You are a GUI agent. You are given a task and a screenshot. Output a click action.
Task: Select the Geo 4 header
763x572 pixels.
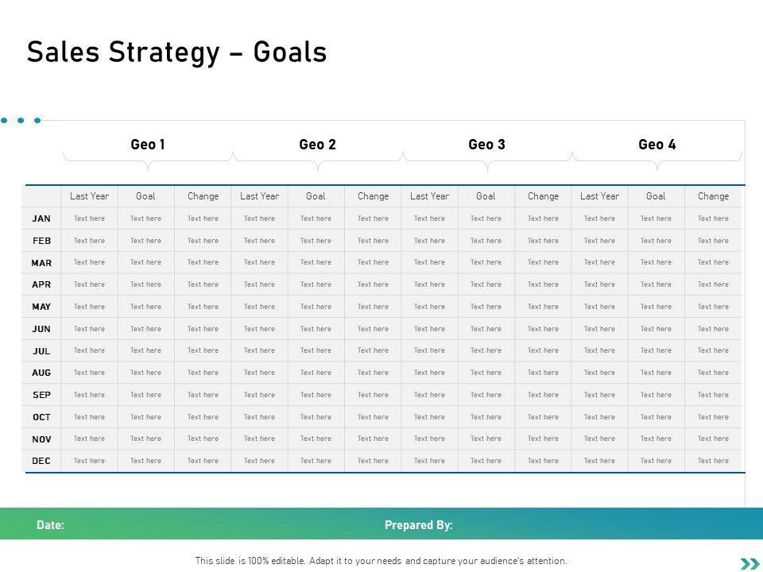[x=656, y=145]
